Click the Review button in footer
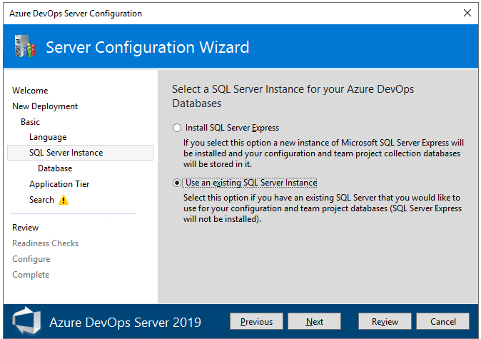The height and width of the screenshot is (339, 481). click(x=385, y=322)
